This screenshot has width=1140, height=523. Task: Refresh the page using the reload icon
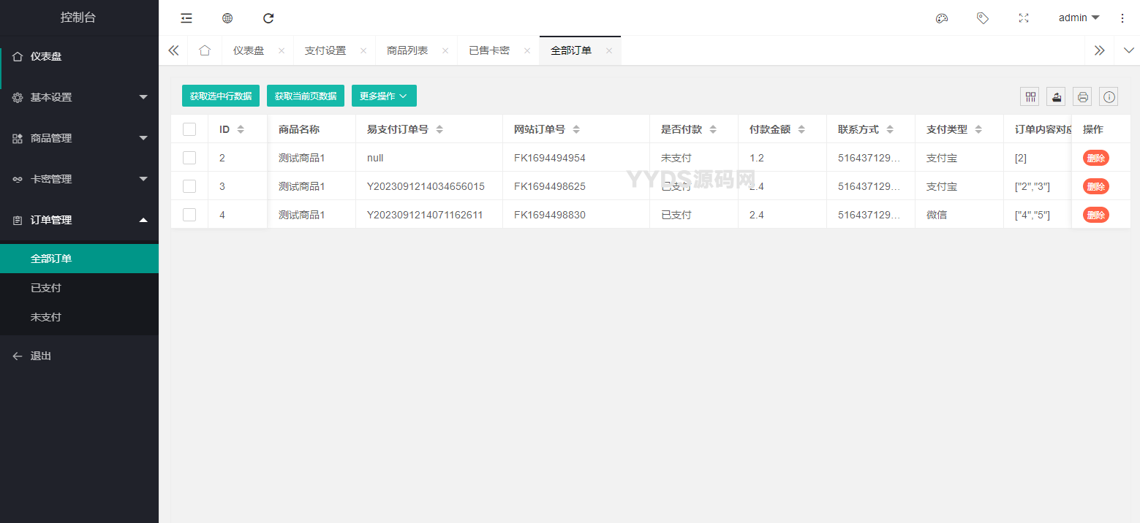click(268, 18)
